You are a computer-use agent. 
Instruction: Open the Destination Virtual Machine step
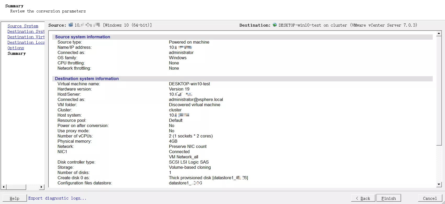click(x=26, y=37)
